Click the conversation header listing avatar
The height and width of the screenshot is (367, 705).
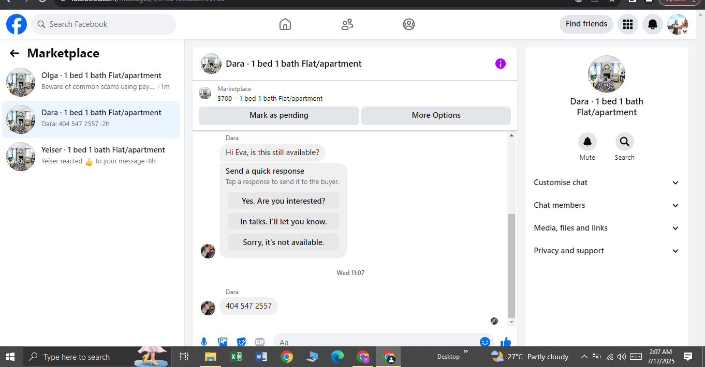tap(211, 64)
